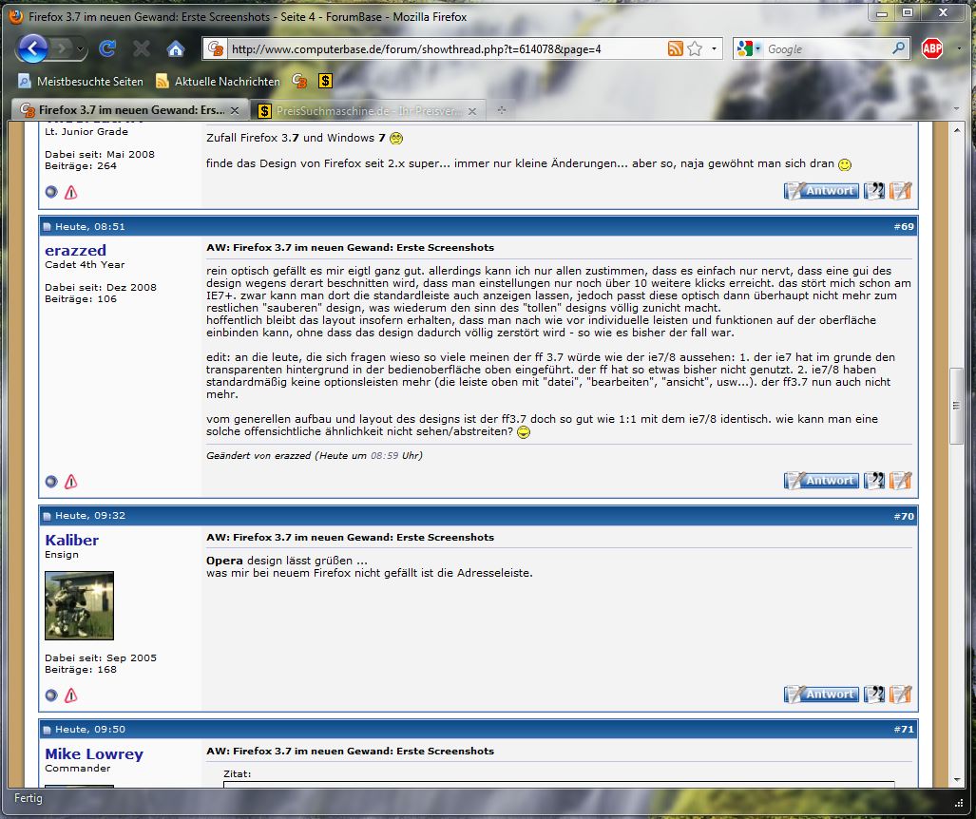
Task: Click post icon next to Heute, 08:51
Action: point(47,227)
